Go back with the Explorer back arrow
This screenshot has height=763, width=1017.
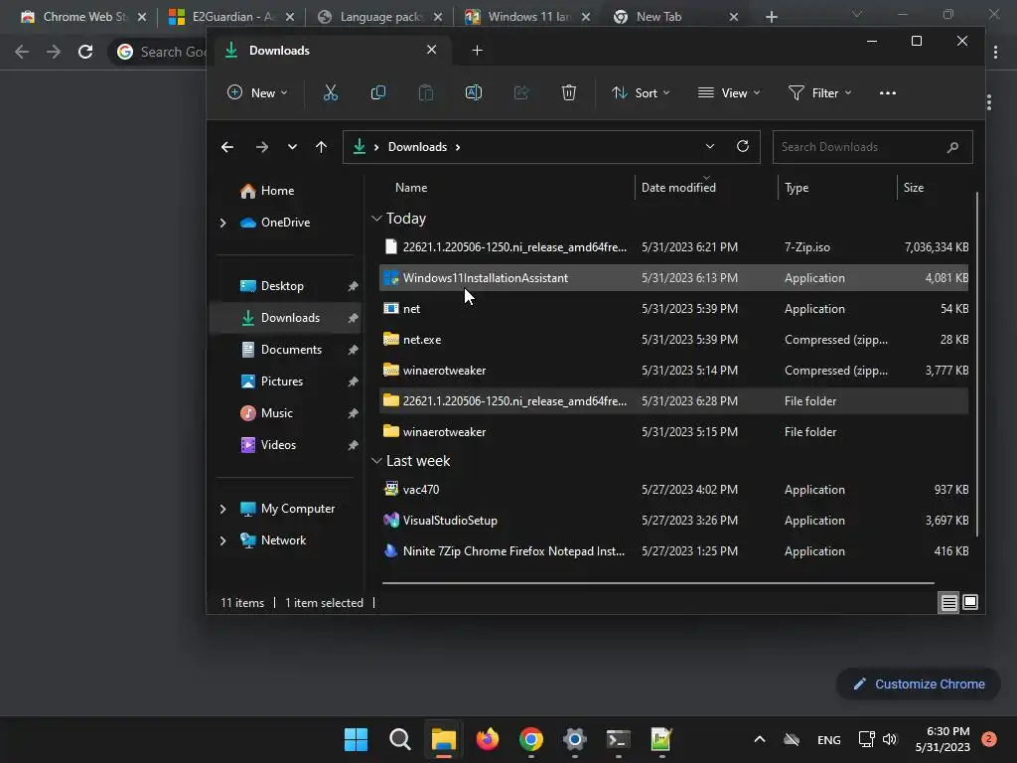click(227, 147)
